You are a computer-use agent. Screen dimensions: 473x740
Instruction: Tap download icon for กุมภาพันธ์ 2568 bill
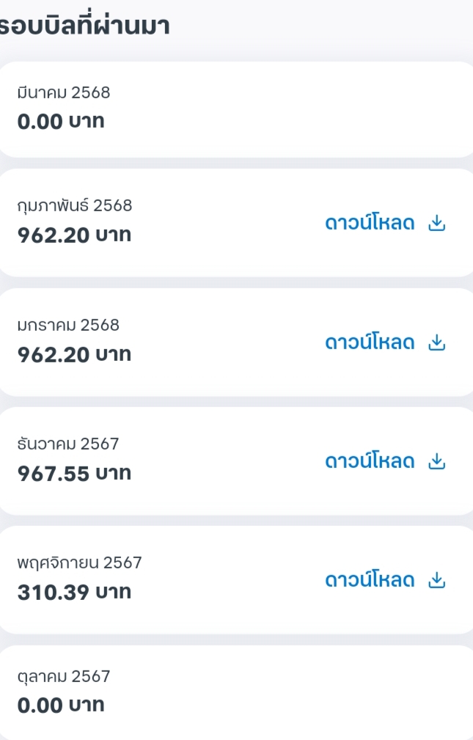tap(436, 223)
